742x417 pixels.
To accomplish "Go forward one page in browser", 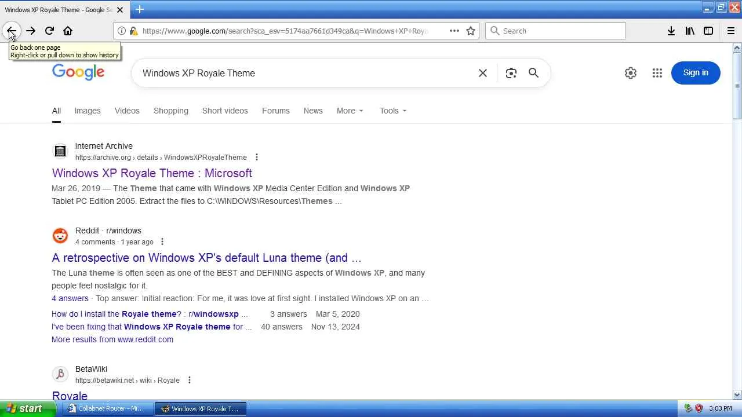I will 31,31.
